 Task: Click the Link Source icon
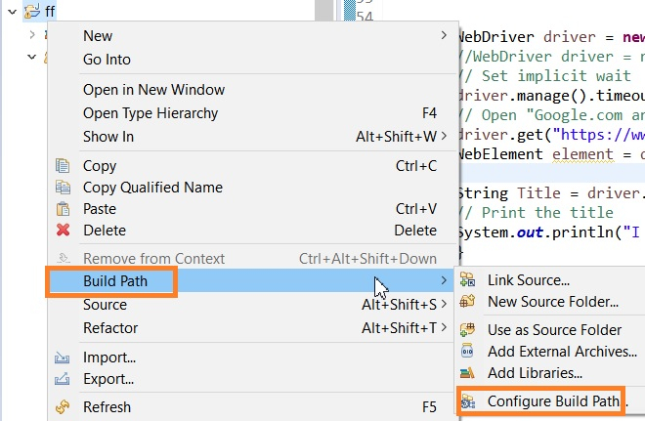[x=467, y=280]
